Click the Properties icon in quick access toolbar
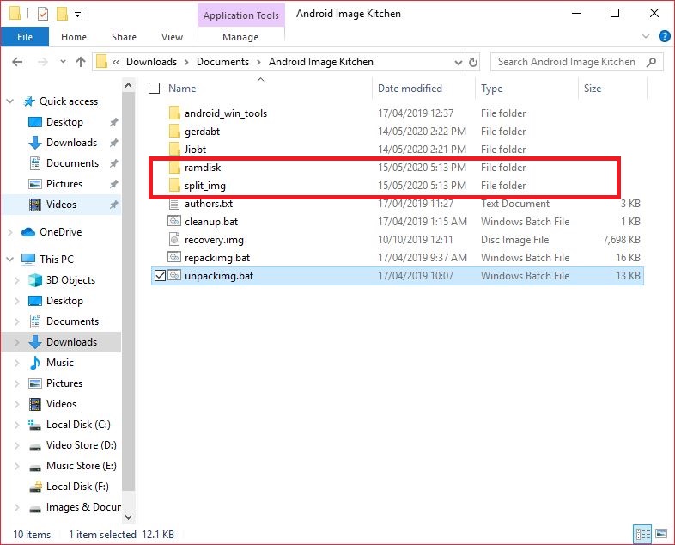Viewport: 675px width, 545px height. 43,14
